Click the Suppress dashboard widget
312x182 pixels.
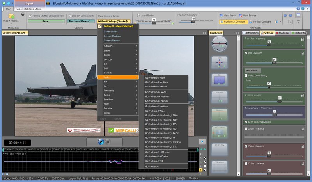click(x=220, y=114)
